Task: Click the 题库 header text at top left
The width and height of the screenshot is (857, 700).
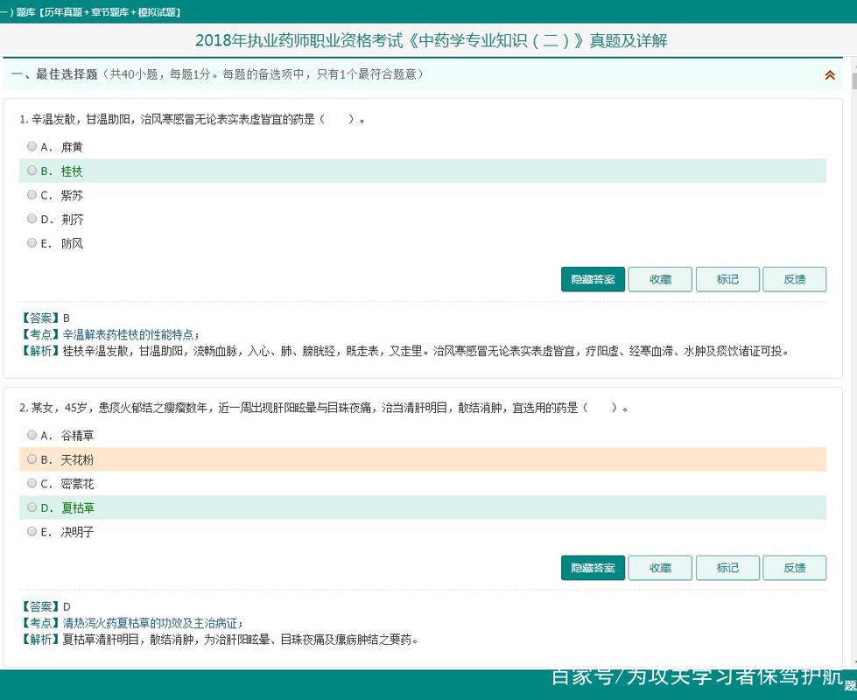Action: click(90, 12)
